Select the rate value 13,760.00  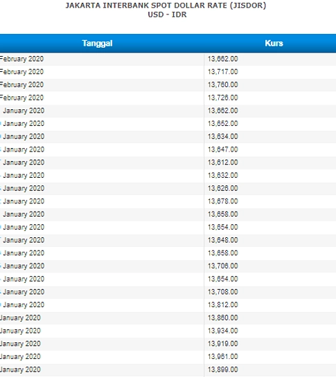point(223,85)
